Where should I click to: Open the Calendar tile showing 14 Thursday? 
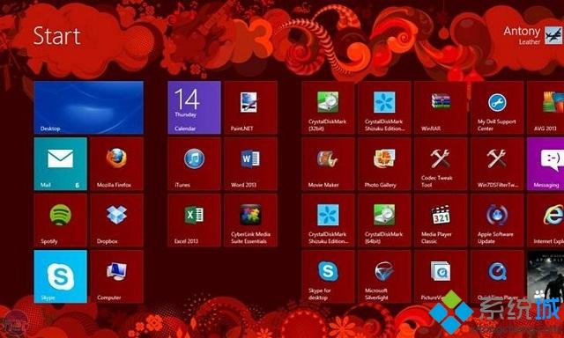pyautogui.click(x=194, y=107)
